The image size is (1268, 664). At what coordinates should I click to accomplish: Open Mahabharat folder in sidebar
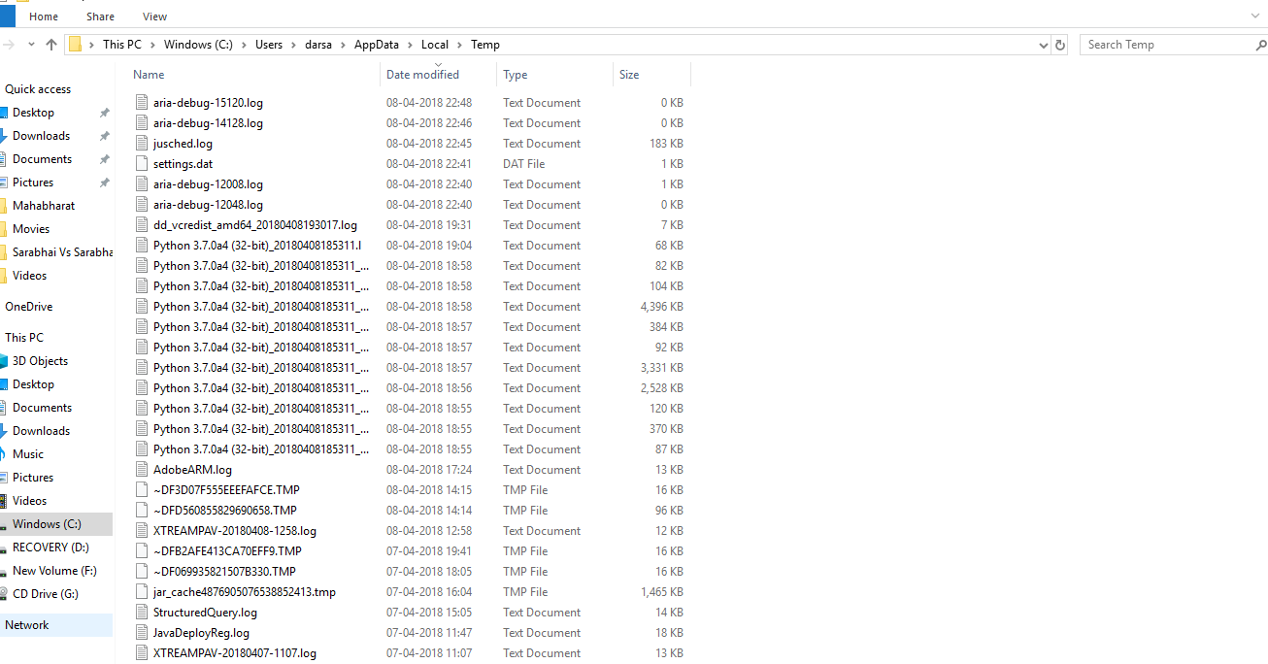[44, 206]
